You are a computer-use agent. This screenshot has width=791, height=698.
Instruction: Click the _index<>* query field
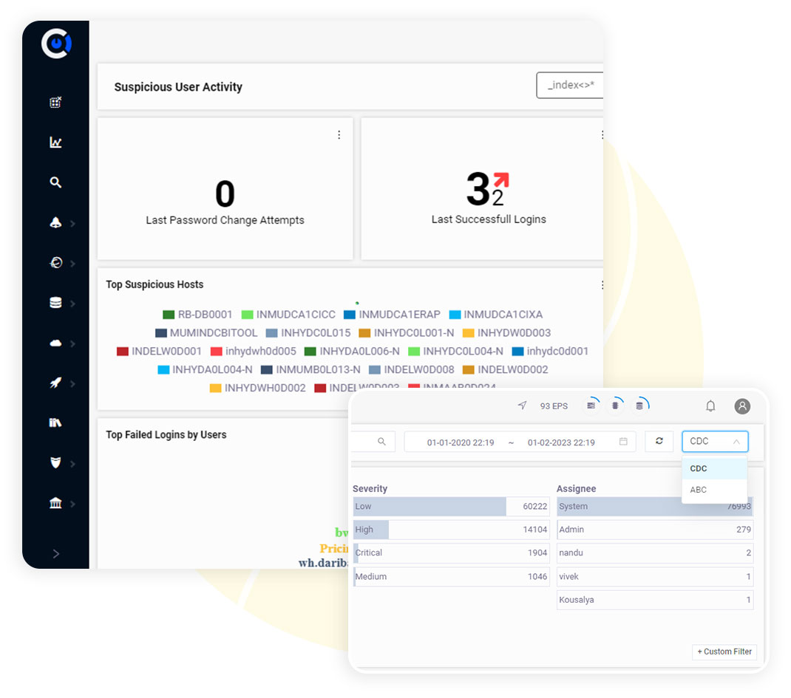[x=570, y=86]
